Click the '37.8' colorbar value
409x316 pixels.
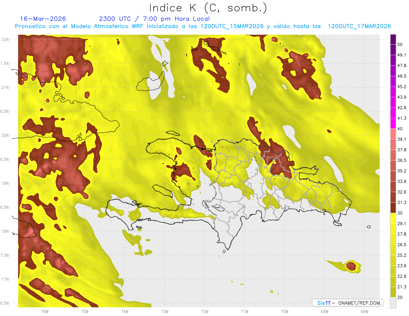point(402,150)
